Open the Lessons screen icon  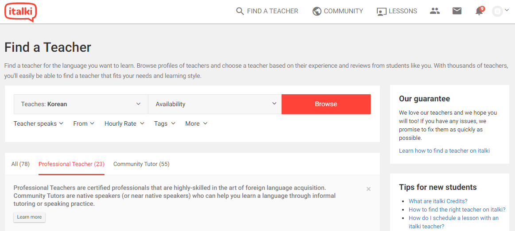coord(381,12)
